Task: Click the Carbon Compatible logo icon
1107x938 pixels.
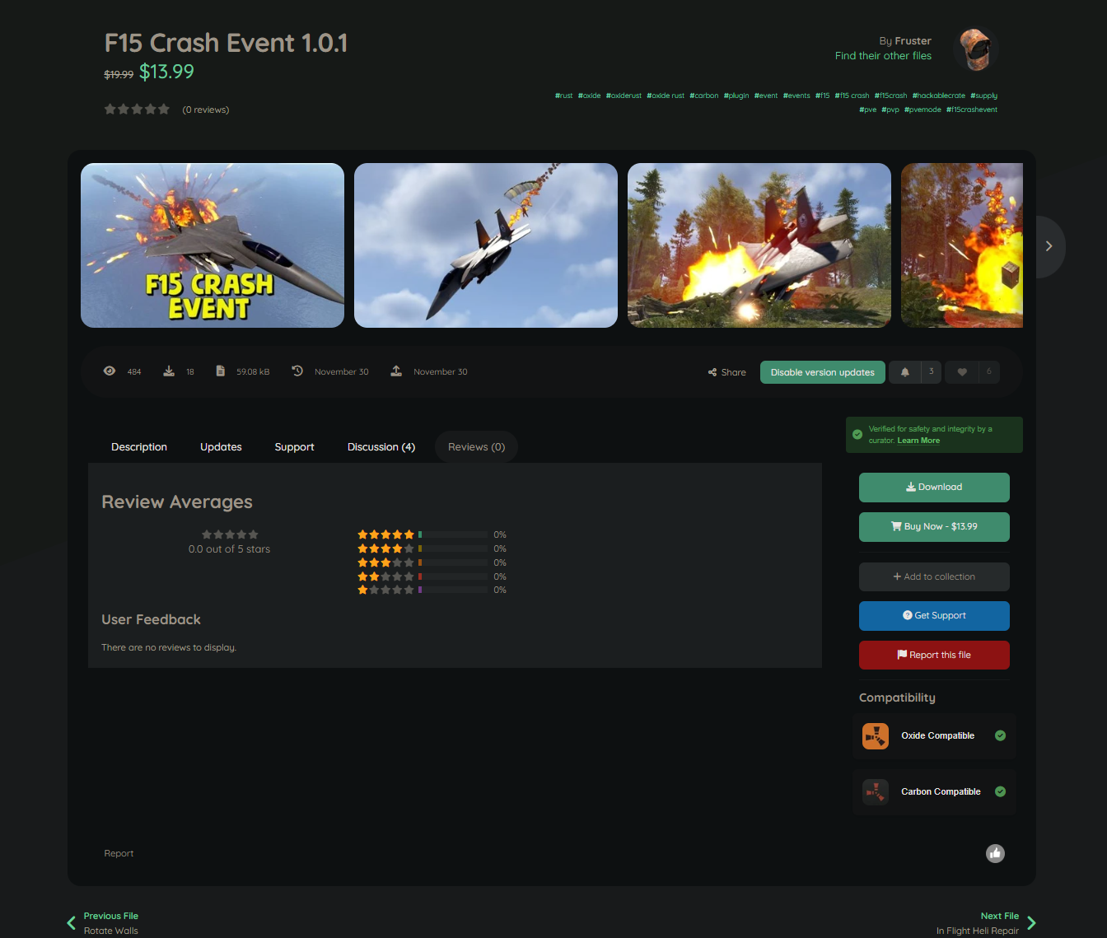Action: point(875,791)
